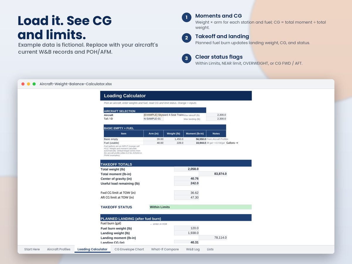The width and height of the screenshot is (352, 264).
Task: Click the Landing moment value 78,114.0
Action: coord(213,238)
